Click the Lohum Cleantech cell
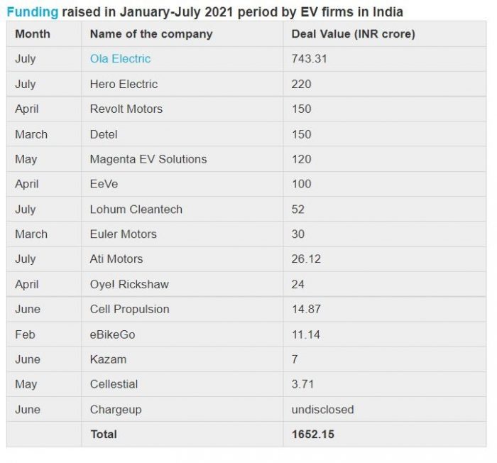The width and height of the screenshot is (497, 463). click(x=182, y=209)
